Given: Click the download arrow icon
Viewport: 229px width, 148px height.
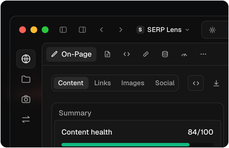Looking at the screenshot, I should (x=216, y=83).
